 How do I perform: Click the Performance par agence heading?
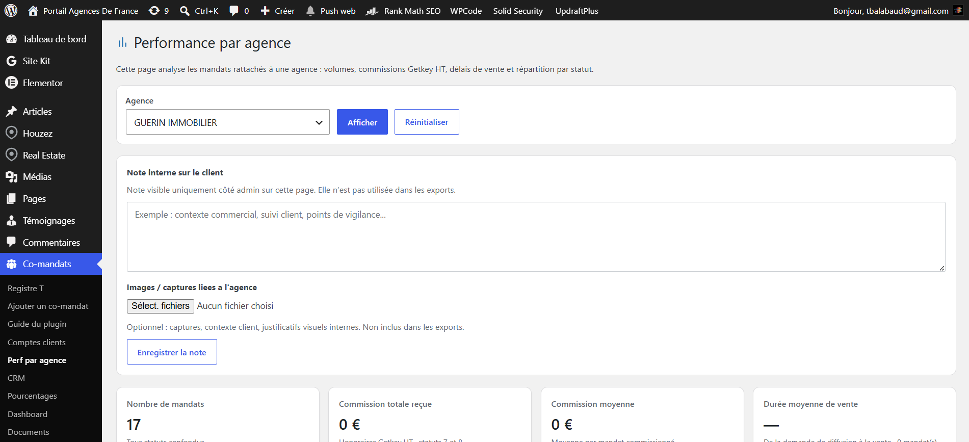click(212, 43)
